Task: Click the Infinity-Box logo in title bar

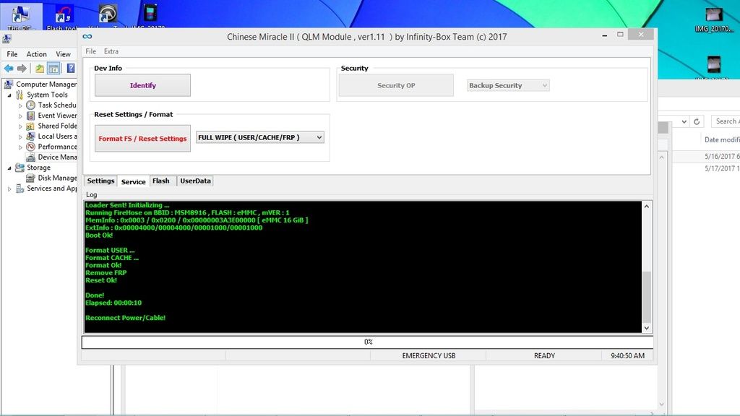Action: click(87, 37)
